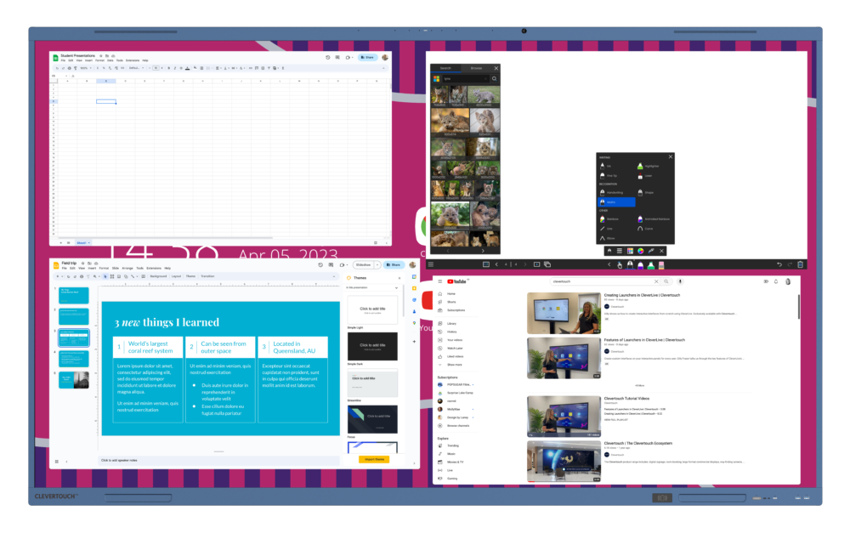The image size is (850, 539).
Task: Open text color picker in Sheets toolbar
Action: [188, 68]
